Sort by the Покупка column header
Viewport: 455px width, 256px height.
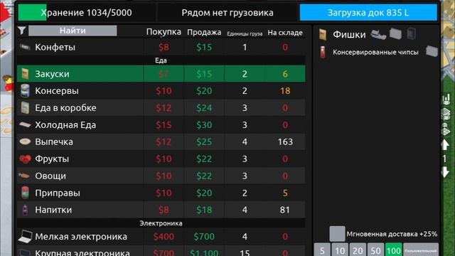[164, 32]
